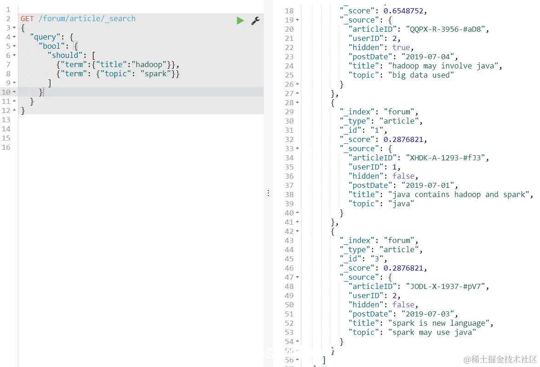Viewport: 540px width, 367px height.
Task: Toggle fold marker at request line 9
Action: point(14,83)
